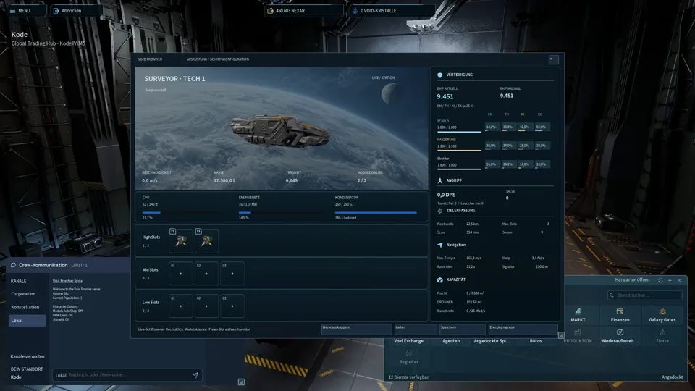This screenshot has height=391, width=695.
Task: Click the Crew-Kommunikation chat bubble icon
Action: pyautogui.click(x=13, y=265)
